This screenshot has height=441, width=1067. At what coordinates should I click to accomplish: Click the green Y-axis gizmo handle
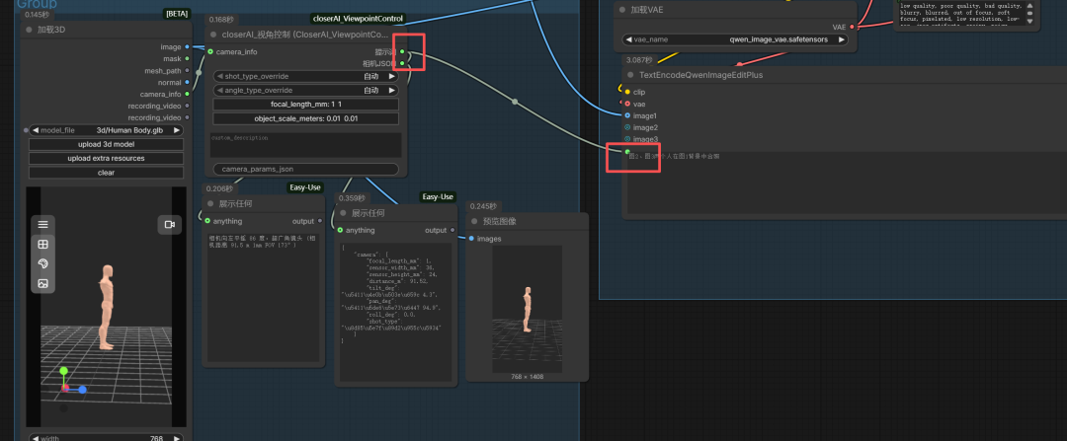pyautogui.click(x=63, y=371)
